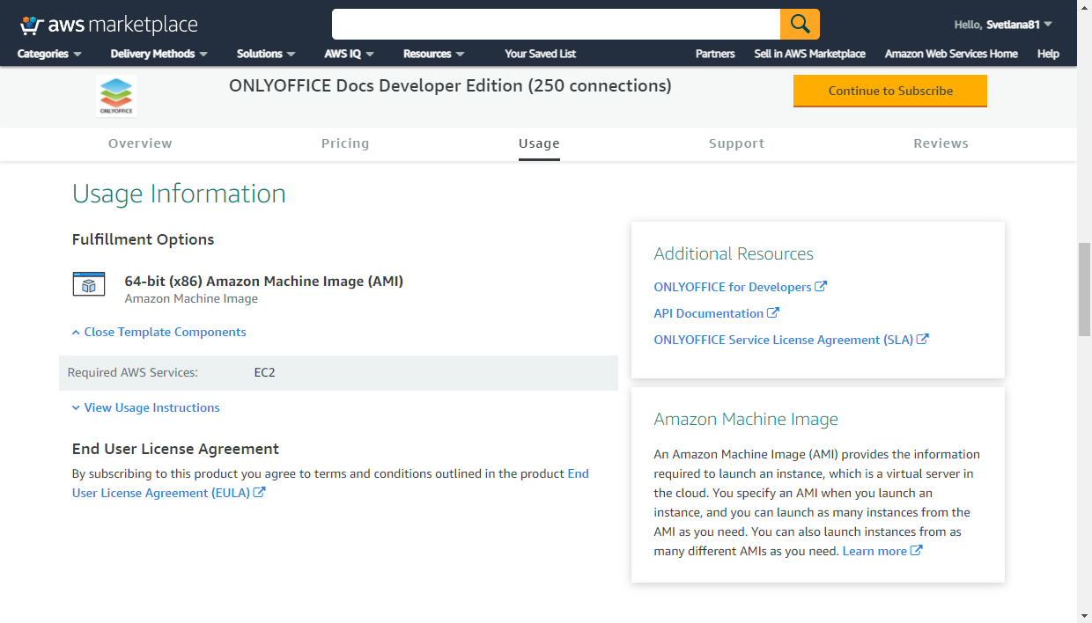Click inside the marketplace search field
This screenshot has width=1092, height=623.
555,24
